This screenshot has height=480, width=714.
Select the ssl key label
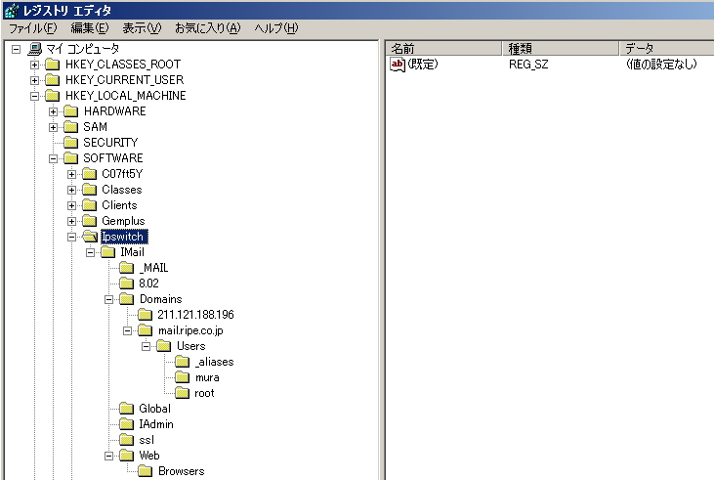(147, 440)
